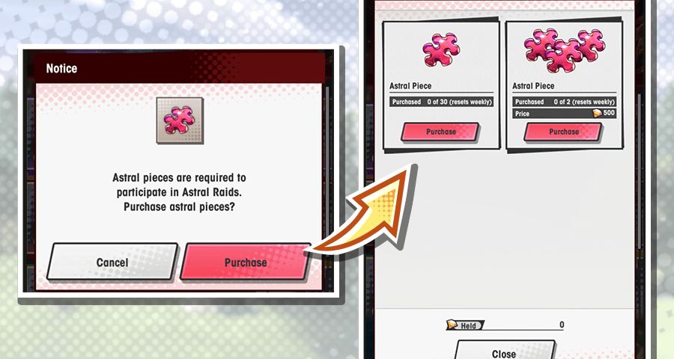Viewport: 674px width, 359px height.
Task: Click the gem icon beside Held label
Action: [x=452, y=325]
